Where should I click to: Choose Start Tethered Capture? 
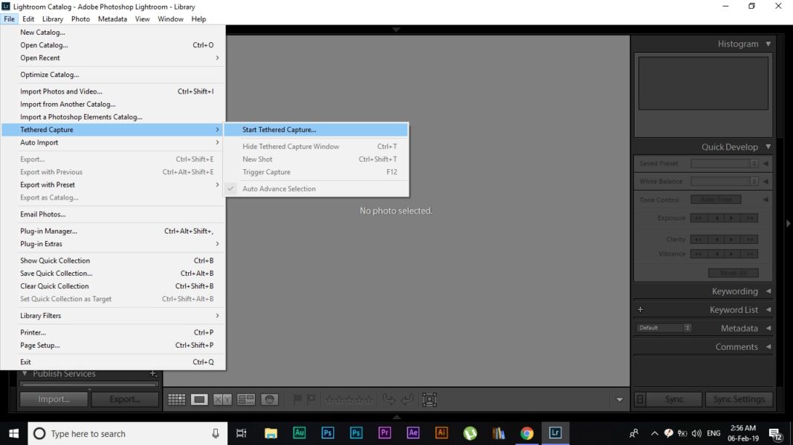click(x=316, y=130)
